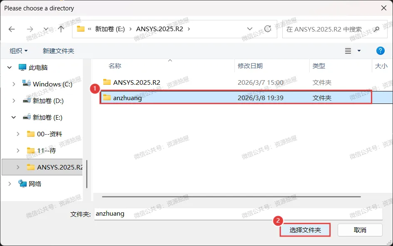The height and width of the screenshot is (246, 393).
Task: Open the view options dropdown arrow
Action: [x=359, y=51]
